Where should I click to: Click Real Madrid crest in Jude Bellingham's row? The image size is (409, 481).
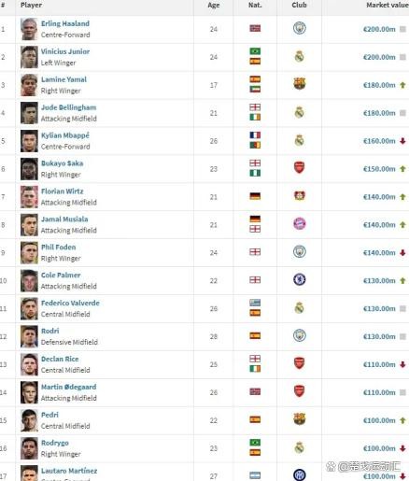tap(299, 112)
